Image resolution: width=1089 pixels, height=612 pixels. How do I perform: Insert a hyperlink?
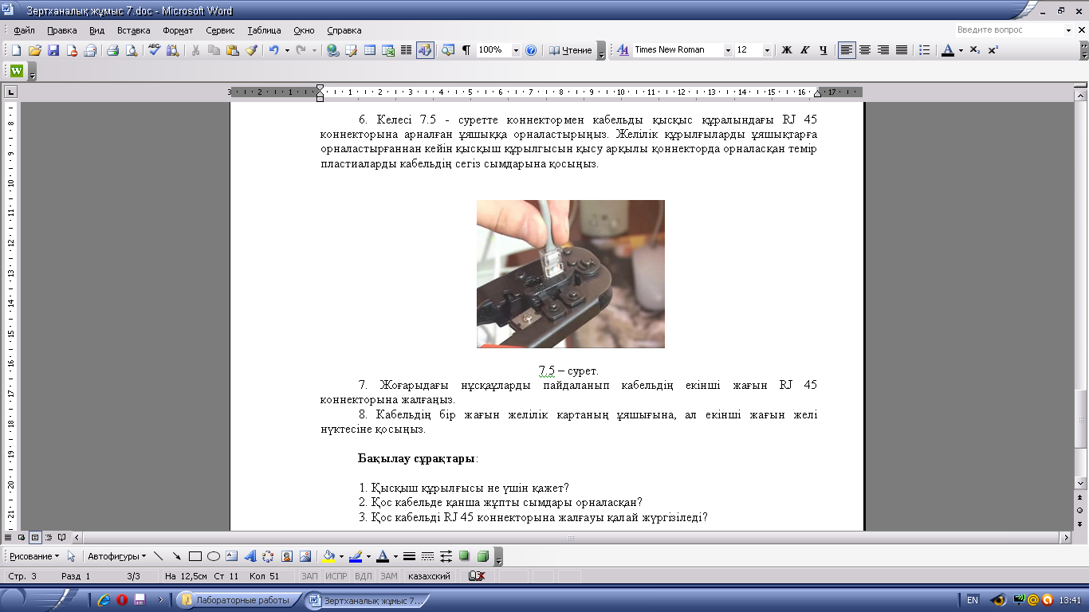click(x=332, y=50)
